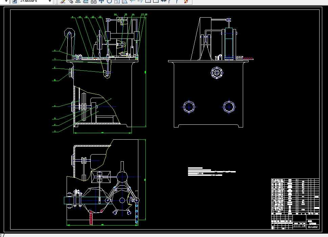Select part label 8 leader text
This screenshot has height=237, width=328.
[x=55, y=50]
